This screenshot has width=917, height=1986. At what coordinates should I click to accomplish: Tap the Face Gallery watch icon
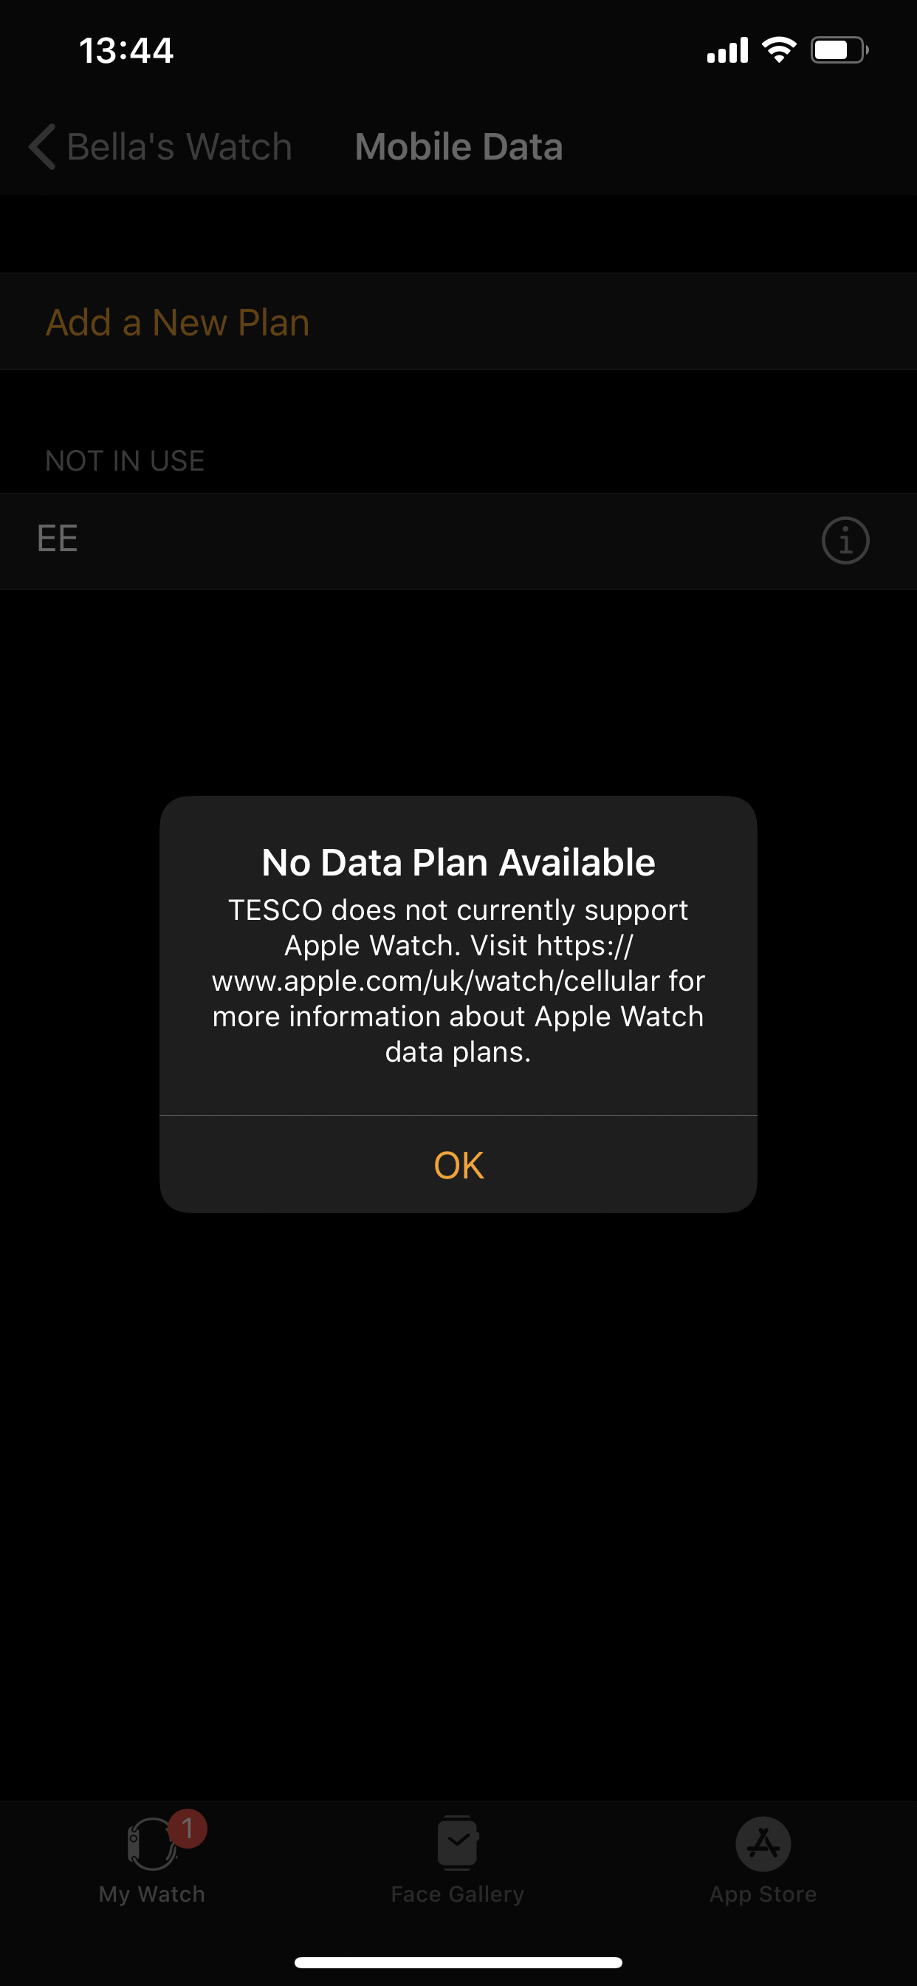(458, 1843)
